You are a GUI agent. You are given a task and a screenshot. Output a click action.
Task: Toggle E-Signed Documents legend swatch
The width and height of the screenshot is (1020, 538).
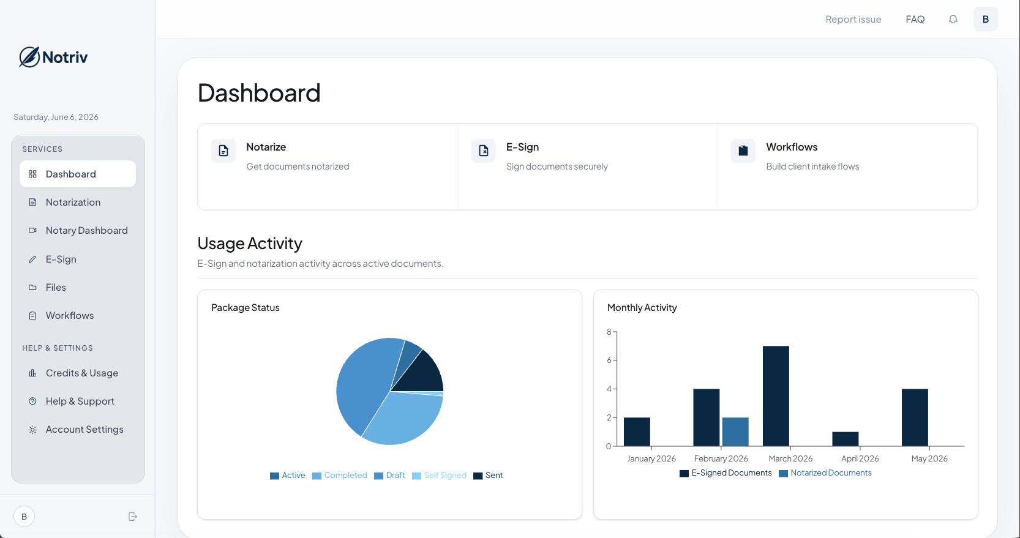[x=684, y=473]
